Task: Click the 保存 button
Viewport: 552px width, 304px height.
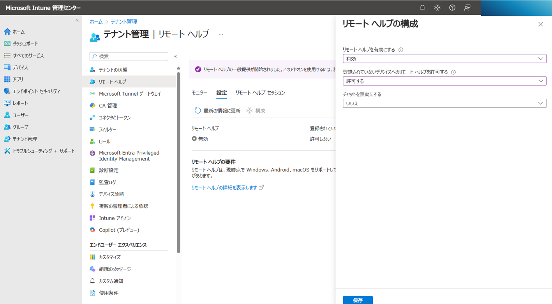Action: point(358,300)
